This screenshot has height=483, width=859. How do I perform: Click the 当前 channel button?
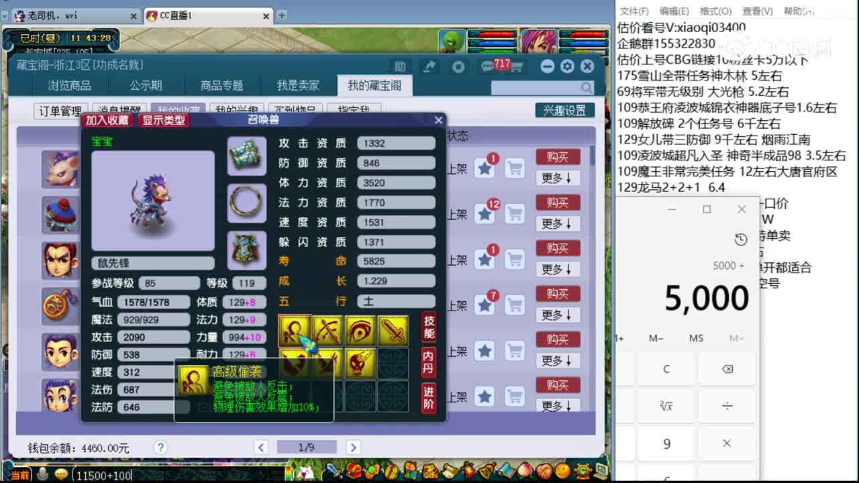[x=20, y=475]
